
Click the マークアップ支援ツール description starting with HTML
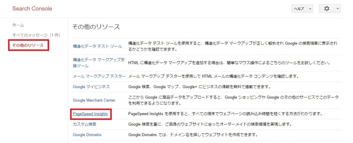(229, 63)
